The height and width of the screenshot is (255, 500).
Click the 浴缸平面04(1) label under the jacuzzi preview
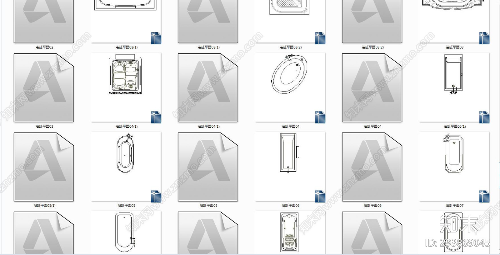click(x=127, y=126)
